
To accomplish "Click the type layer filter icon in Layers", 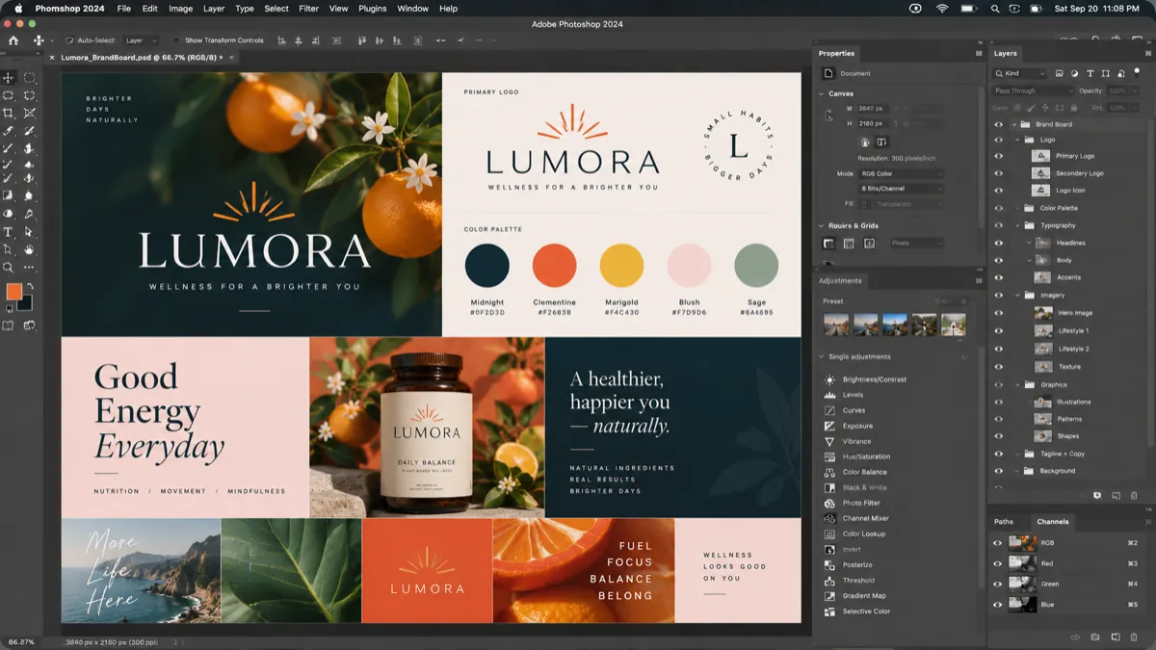I will 1090,73.
